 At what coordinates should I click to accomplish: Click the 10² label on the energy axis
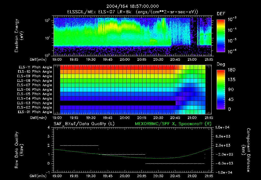pos(47,21)
